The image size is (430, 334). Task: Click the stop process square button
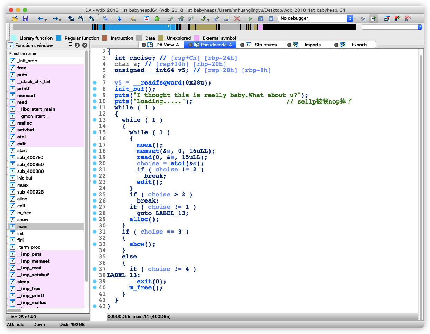click(271, 19)
